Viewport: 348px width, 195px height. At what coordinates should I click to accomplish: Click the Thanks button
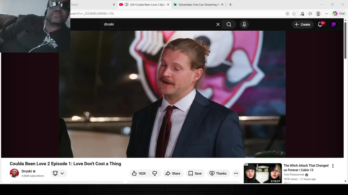click(x=218, y=173)
